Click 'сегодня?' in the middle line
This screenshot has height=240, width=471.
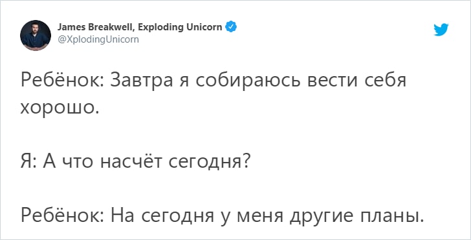pos(210,162)
